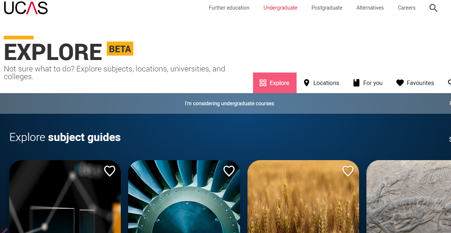Open the fossil relief subject guide thumbnail
Image resolution: width=451 pixels, height=233 pixels.
pyautogui.click(x=409, y=197)
